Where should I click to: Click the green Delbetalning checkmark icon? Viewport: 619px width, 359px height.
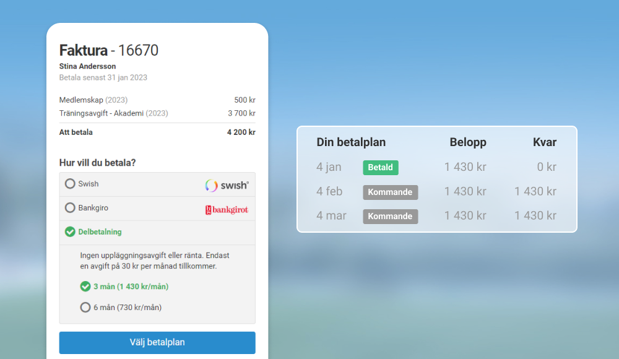click(70, 232)
